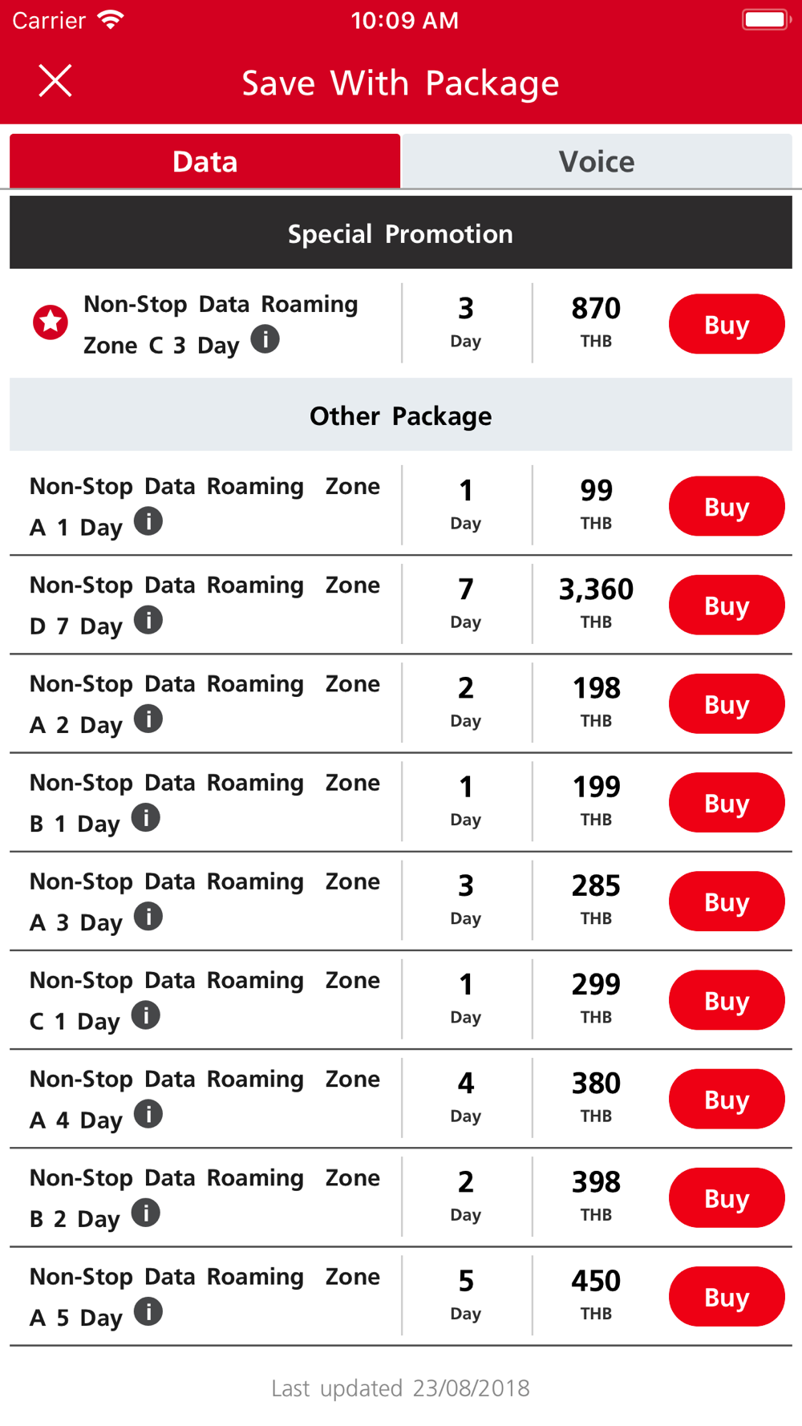View info for Zone A 4 Day package
Image resolution: width=802 pixels, height=1426 pixels.
click(148, 1113)
